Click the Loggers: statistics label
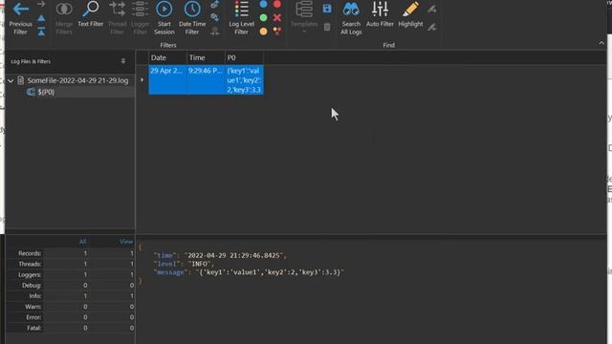The width and height of the screenshot is (612, 344). pyautogui.click(x=30, y=275)
